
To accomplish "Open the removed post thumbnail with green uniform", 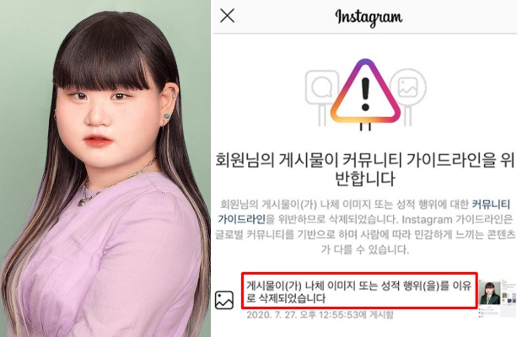I will point(490,293).
